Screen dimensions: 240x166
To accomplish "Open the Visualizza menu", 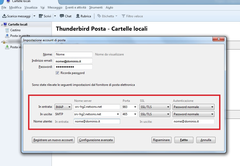I will [31, 7].
